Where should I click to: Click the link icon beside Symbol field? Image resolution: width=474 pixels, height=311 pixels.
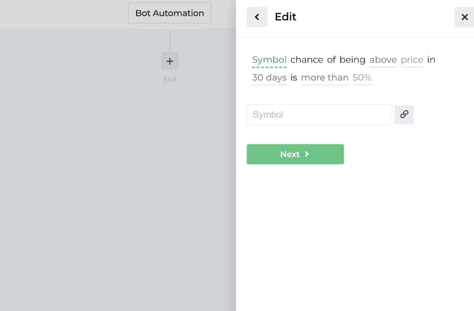point(404,115)
